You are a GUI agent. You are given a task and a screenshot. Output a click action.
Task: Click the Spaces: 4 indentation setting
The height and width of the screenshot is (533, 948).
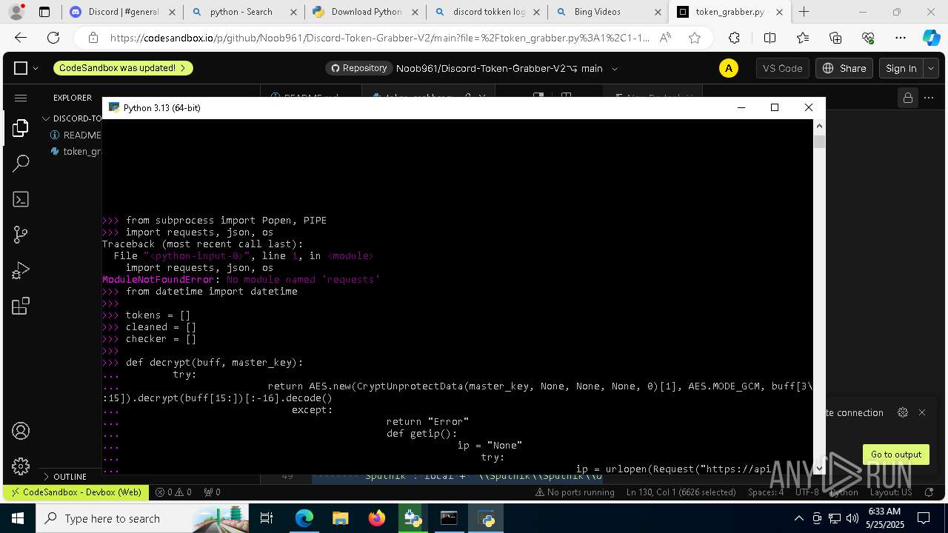coord(765,492)
